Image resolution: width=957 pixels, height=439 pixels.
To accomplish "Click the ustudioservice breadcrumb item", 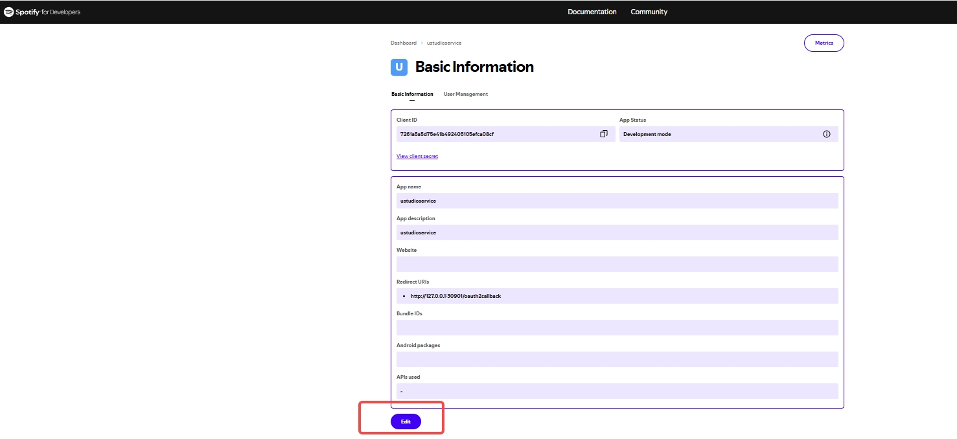I will point(444,43).
